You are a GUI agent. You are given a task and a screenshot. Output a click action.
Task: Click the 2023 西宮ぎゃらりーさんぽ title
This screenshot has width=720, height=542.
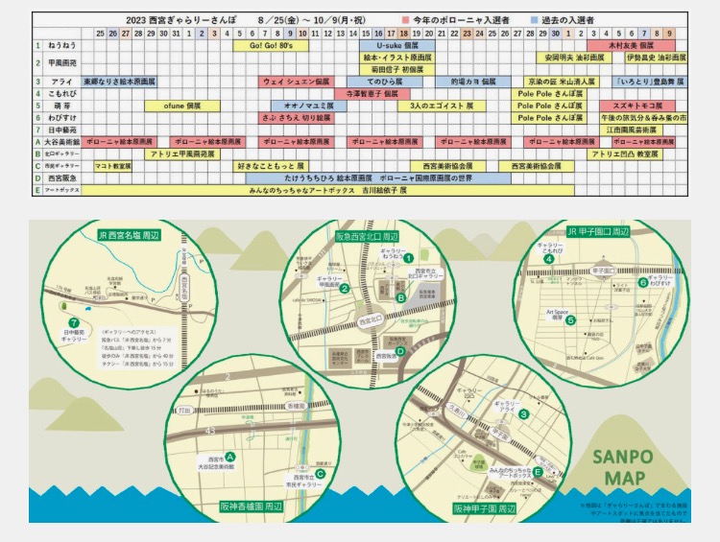pos(181,20)
